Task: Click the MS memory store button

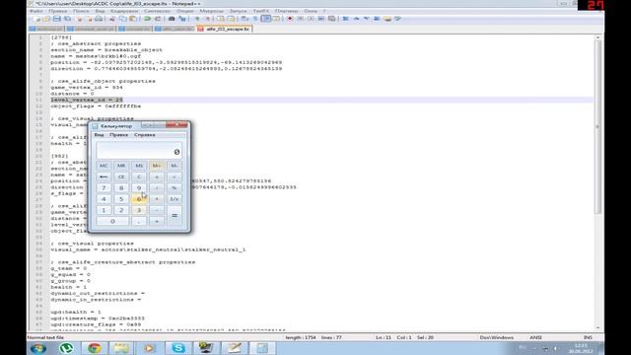Action: coord(139,166)
